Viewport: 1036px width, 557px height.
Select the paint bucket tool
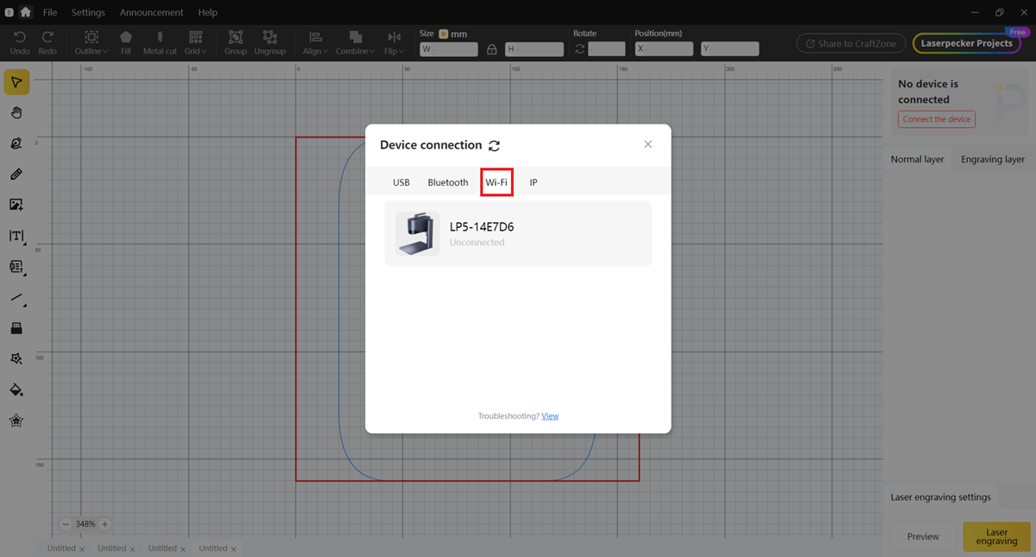[x=16, y=390]
